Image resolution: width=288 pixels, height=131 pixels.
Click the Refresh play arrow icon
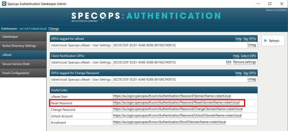[x=266, y=41]
